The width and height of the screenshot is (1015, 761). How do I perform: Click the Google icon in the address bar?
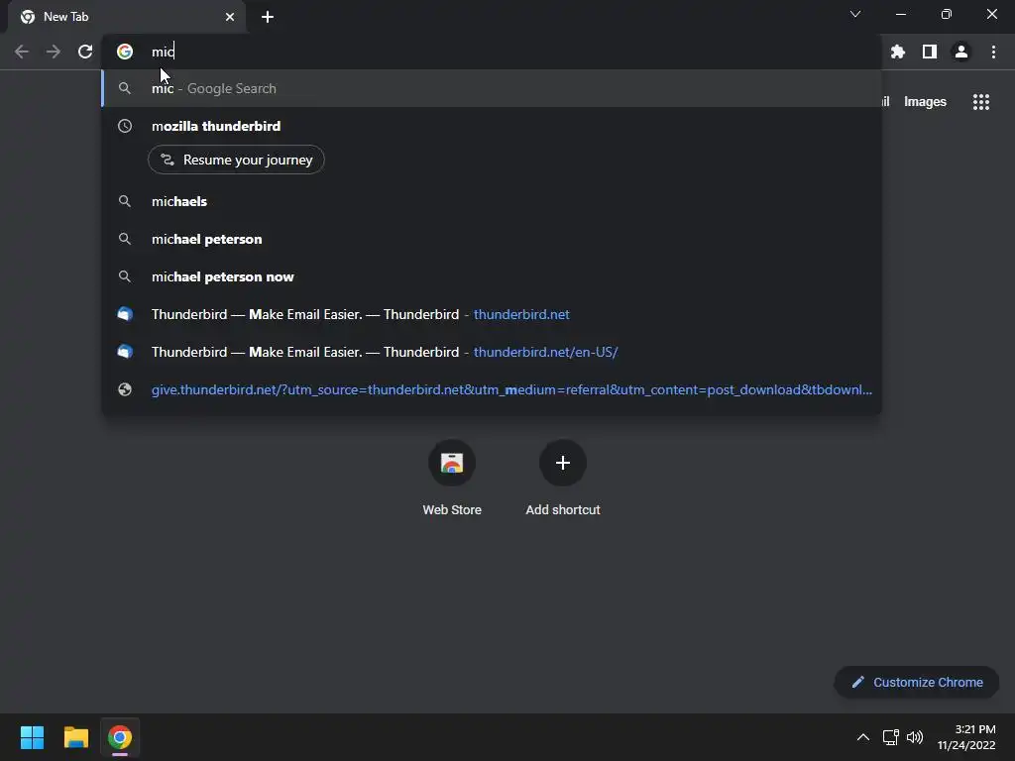(125, 52)
